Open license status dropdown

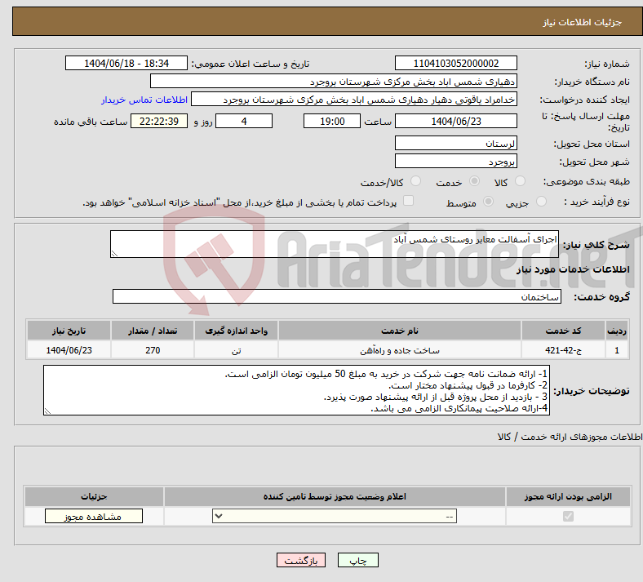pyautogui.click(x=335, y=516)
